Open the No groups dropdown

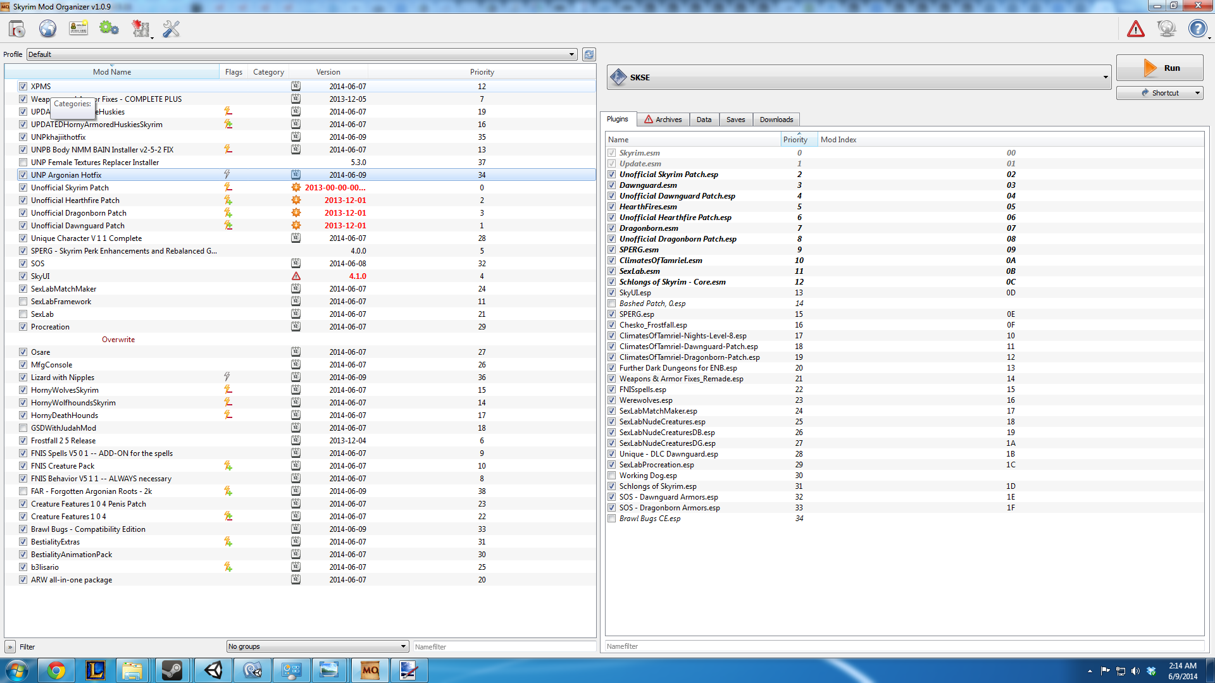[318, 646]
